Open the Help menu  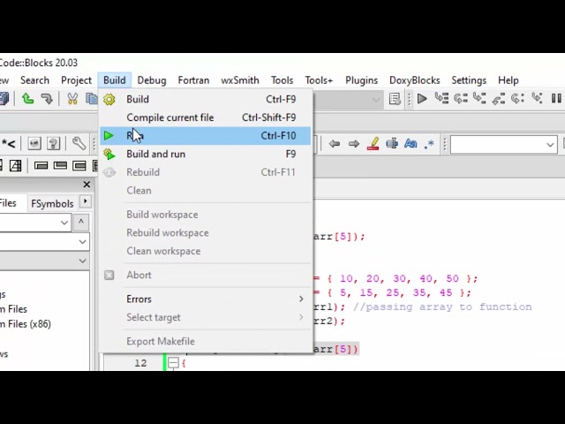coord(508,80)
